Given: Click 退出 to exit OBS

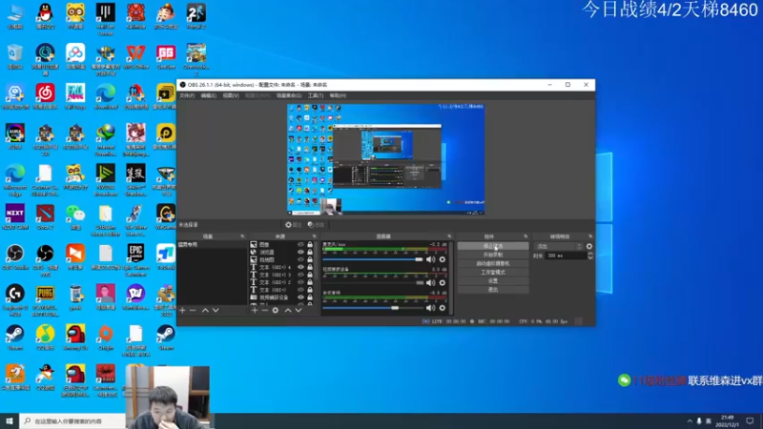Looking at the screenshot, I should click(493, 290).
